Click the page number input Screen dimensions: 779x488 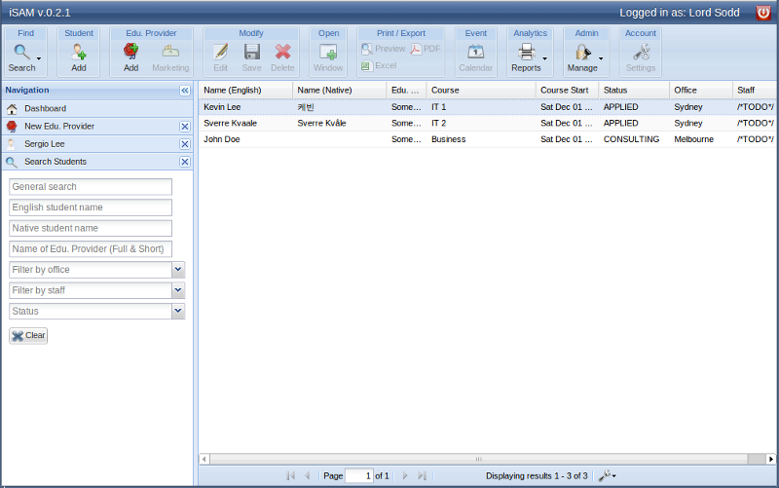(359, 476)
